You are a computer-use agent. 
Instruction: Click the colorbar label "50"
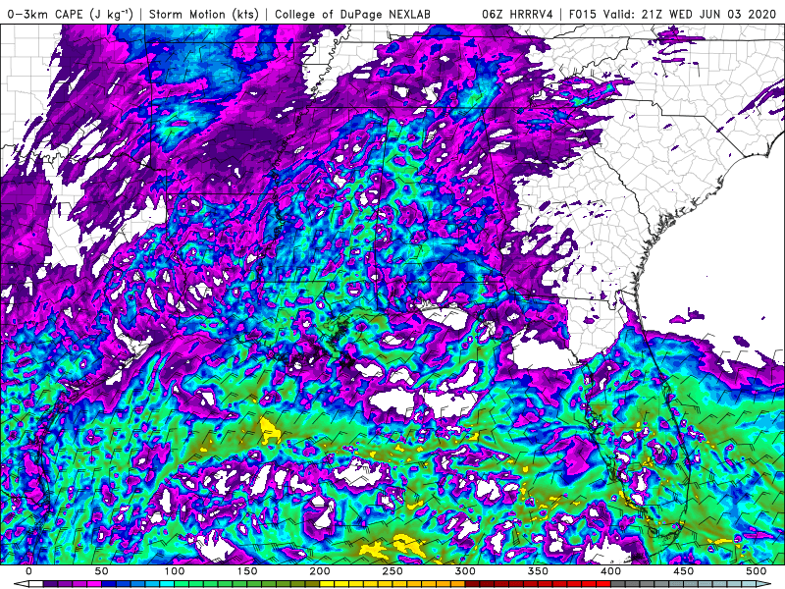(x=102, y=571)
